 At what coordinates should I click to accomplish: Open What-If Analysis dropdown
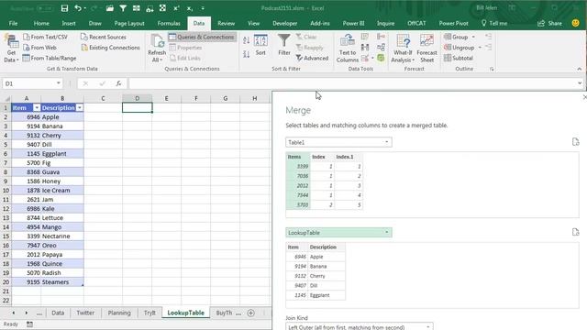pos(403,49)
